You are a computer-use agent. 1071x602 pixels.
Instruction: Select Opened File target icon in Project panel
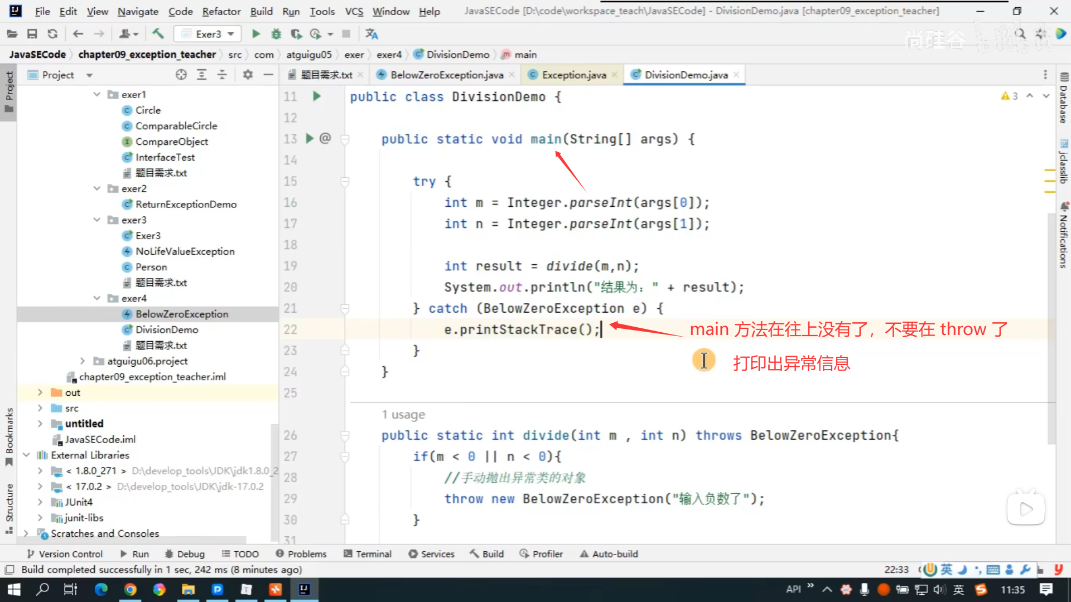[x=181, y=75]
